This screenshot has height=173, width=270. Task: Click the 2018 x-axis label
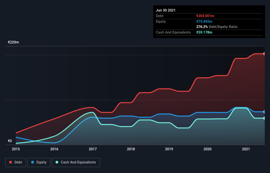pyautogui.click(x=131, y=149)
